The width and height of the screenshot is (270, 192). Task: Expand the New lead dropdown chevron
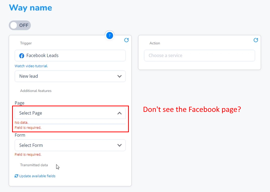119,76
